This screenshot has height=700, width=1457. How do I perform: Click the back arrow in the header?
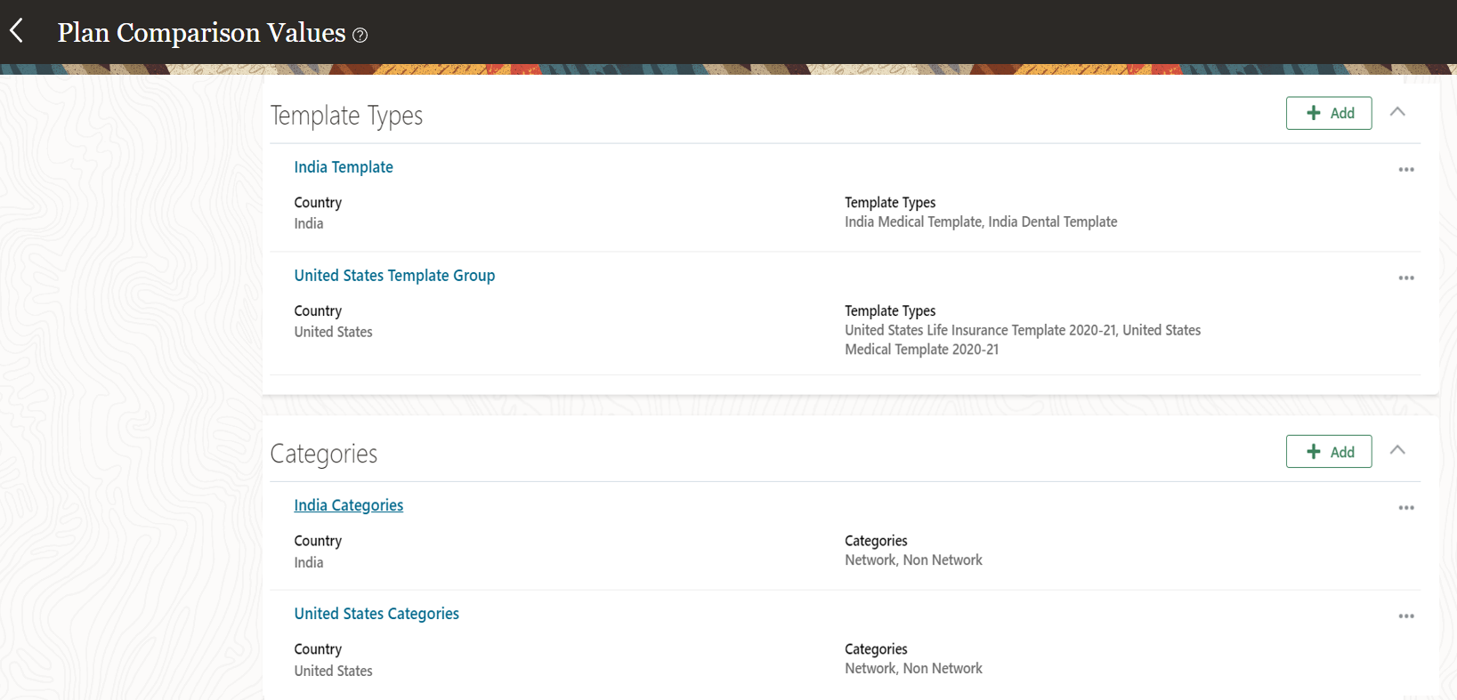click(17, 31)
